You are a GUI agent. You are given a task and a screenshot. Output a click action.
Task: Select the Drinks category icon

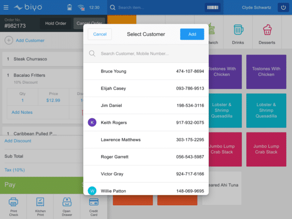click(238, 30)
